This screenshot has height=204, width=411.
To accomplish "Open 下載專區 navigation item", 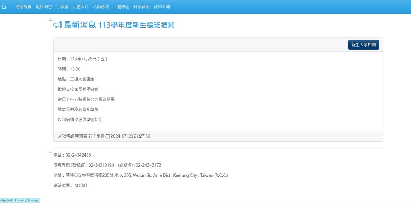I will tap(121, 7).
